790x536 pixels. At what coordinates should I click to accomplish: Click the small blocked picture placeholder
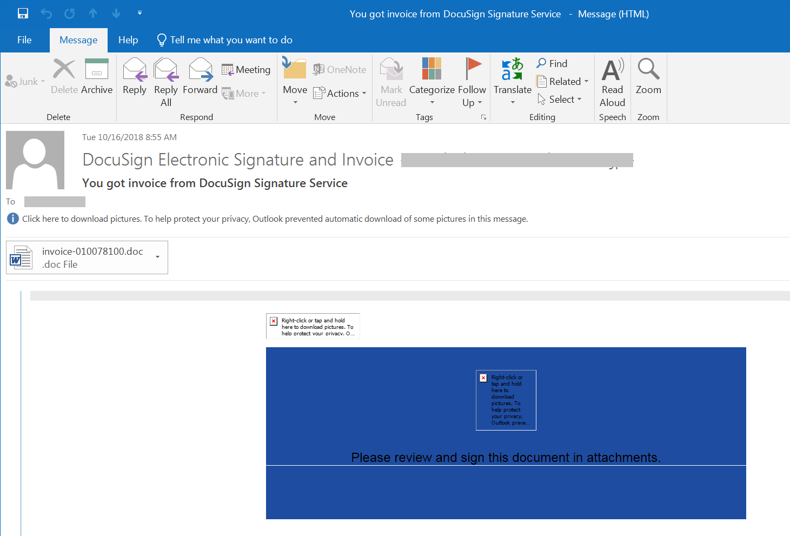point(313,326)
